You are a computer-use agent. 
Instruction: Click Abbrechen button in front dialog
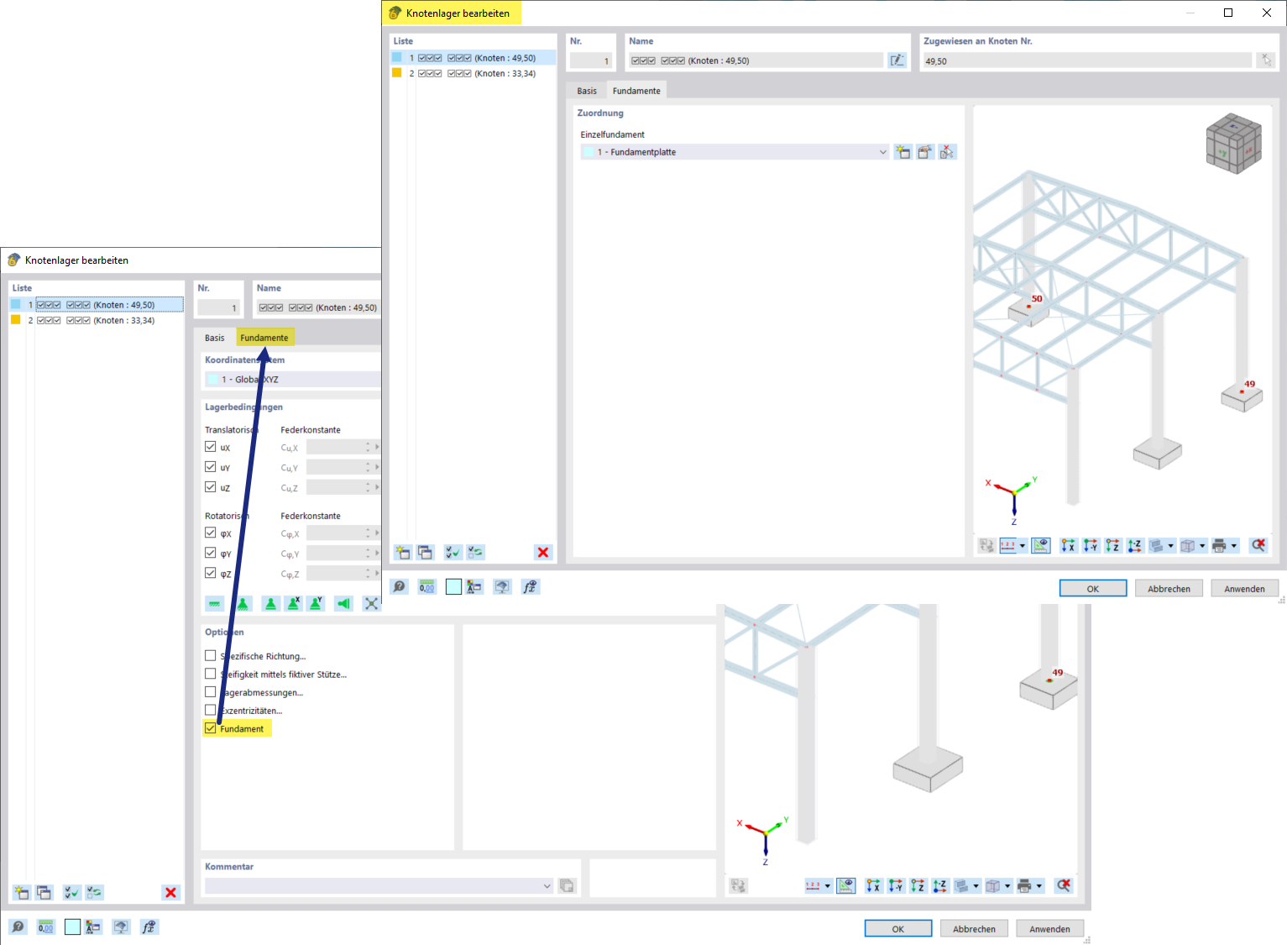[x=1169, y=589]
